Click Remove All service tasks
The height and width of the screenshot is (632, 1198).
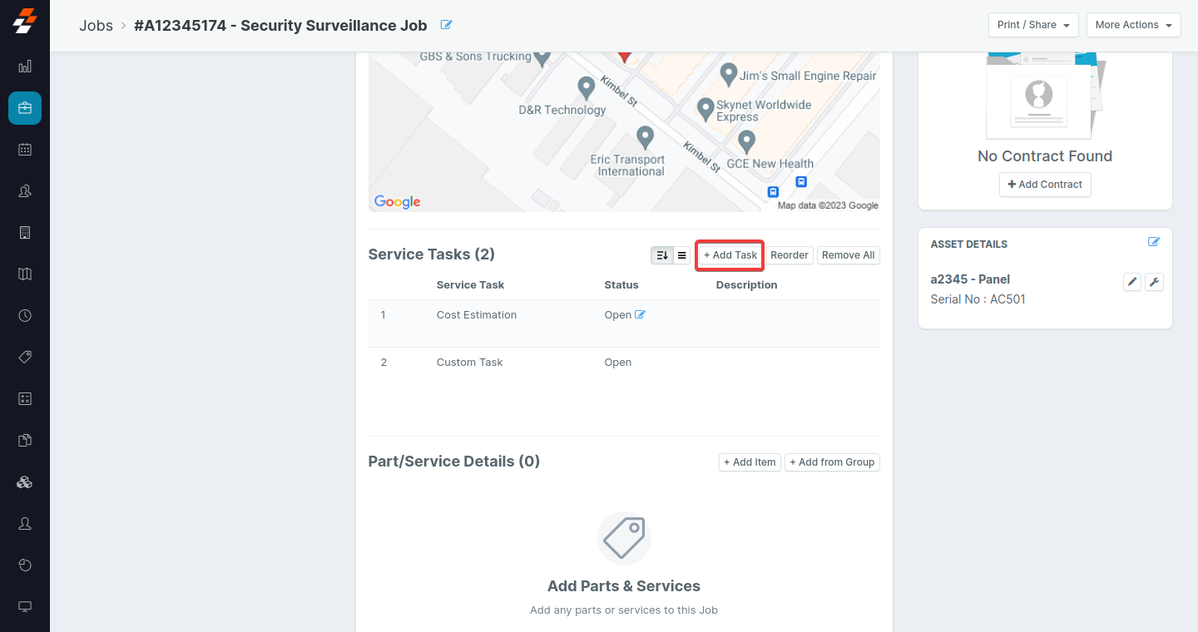pos(848,255)
